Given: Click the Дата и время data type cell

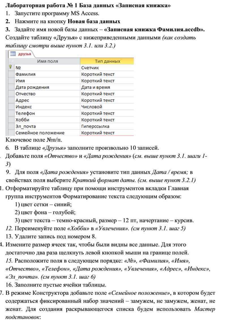Looking at the screenshot, I should point(107,87).
